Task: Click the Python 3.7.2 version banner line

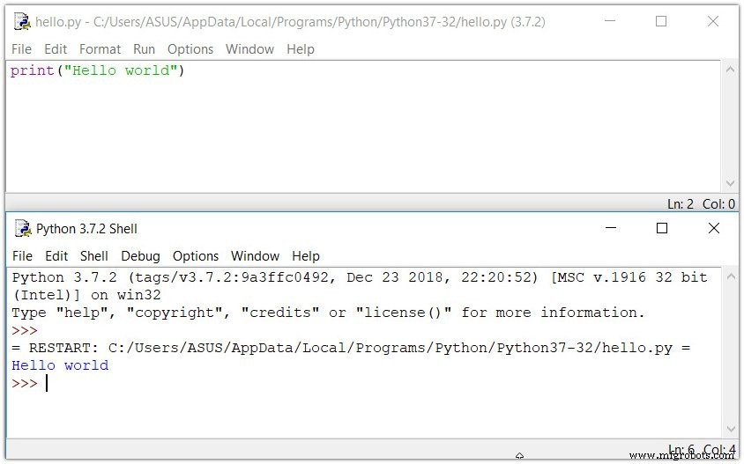Action: pos(360,277)
